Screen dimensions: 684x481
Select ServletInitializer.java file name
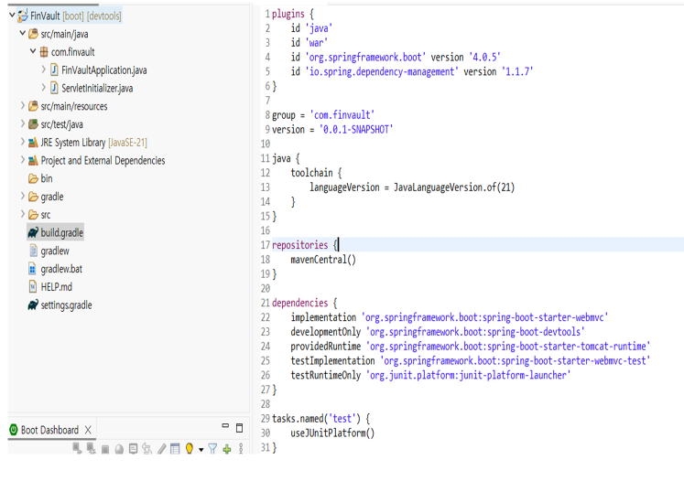[x=97, y=88]
